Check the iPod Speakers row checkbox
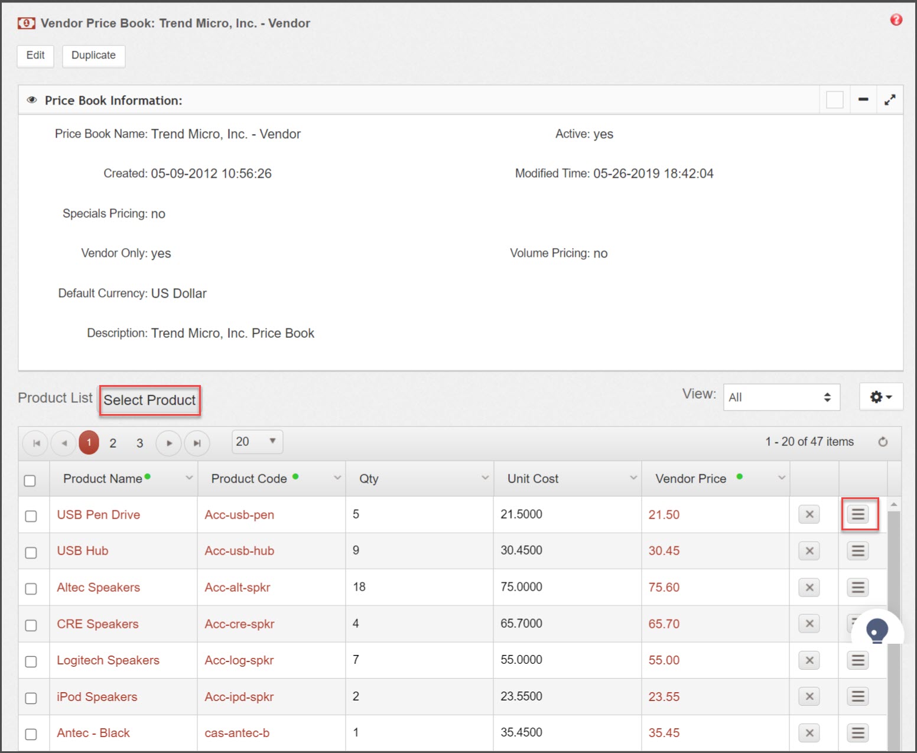917x753 pixels. click(x=31, y=698)
